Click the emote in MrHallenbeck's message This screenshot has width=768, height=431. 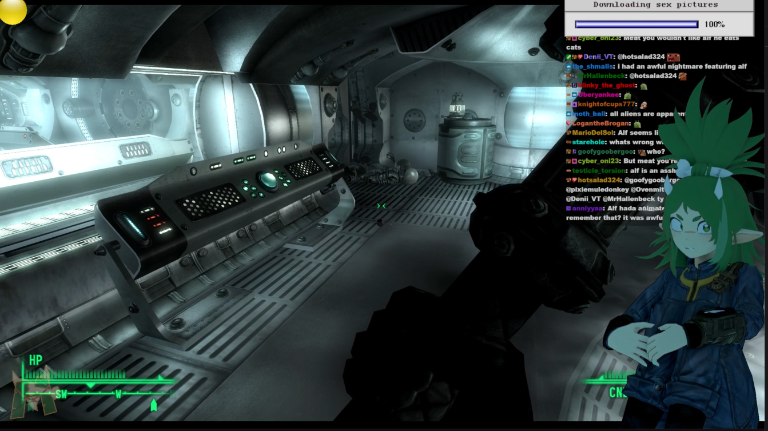point(682,76)
